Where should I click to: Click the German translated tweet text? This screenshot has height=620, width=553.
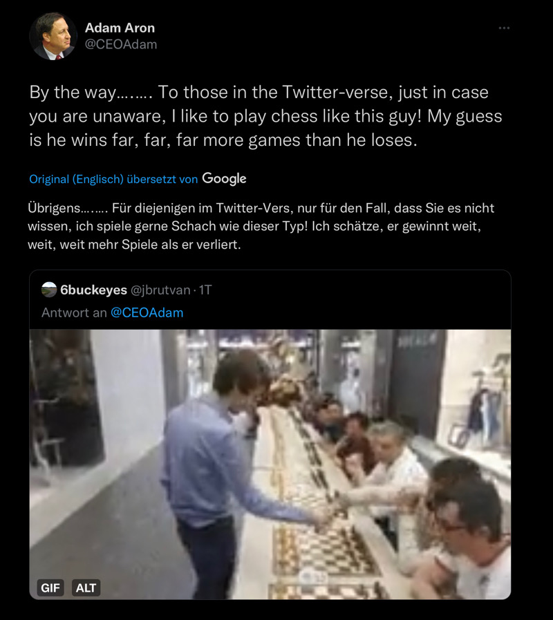point(261,226)
